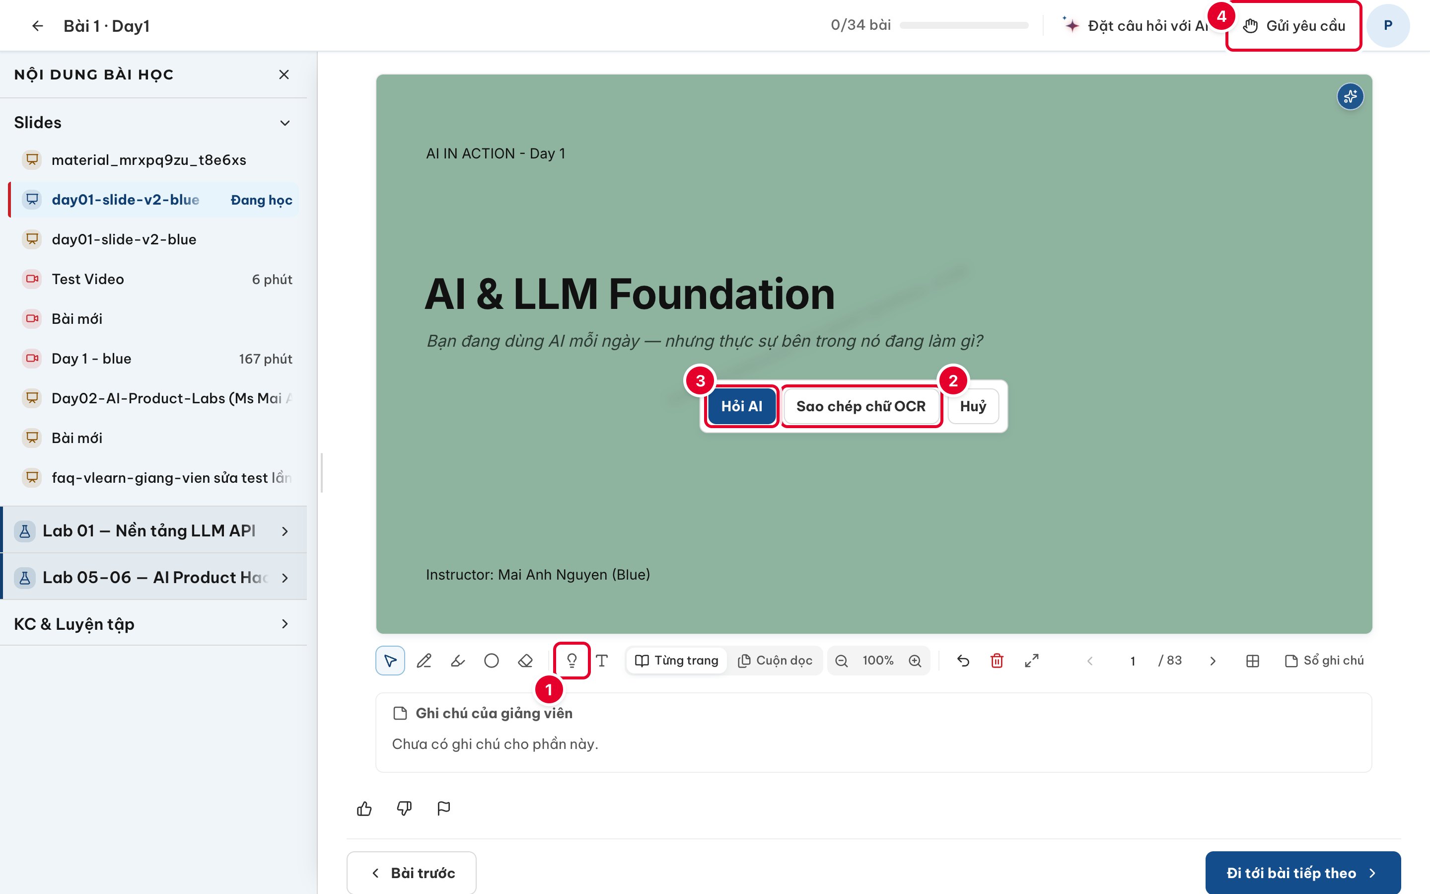The image size is (1430, 894).
Task: Dislike the lesson with thumbs down
Action: (404, 808)
